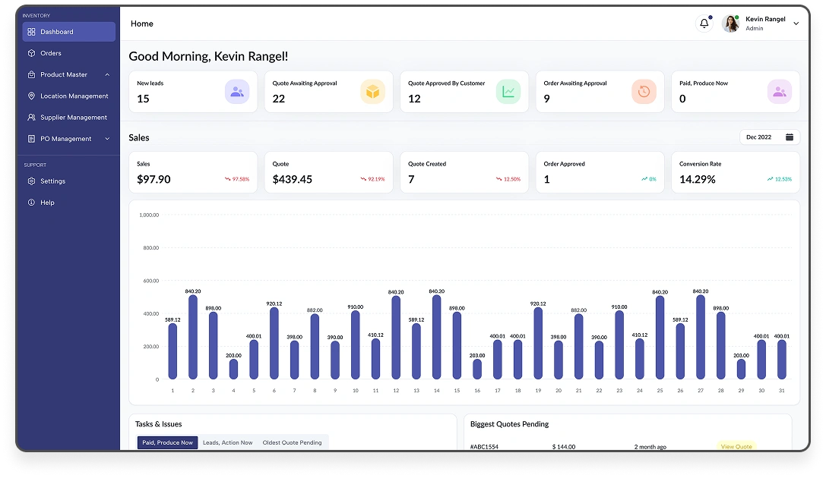Open the user account dropdown arrow

796,24
